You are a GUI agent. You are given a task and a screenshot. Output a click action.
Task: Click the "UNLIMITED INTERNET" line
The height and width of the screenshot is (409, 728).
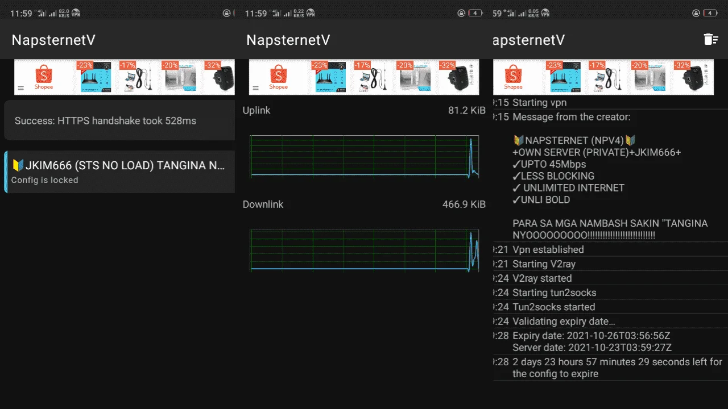coord(569,188)
